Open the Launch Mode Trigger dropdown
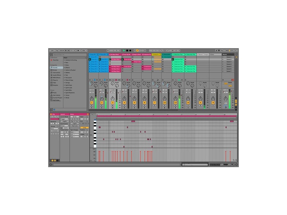The height and width of the screenshot is (215, 287). tap(65, 119)
